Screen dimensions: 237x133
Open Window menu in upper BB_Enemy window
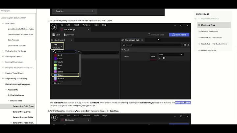tap(86, 25)
